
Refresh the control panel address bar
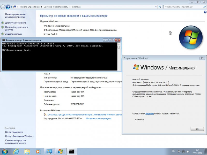tap(160, 7)
